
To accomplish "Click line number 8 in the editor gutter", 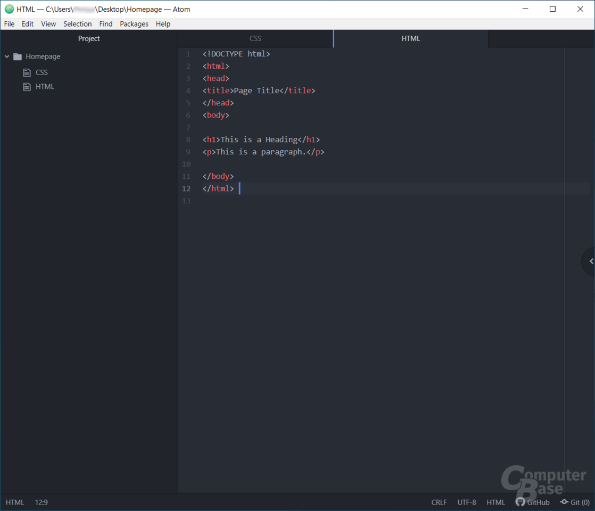I will (x=188, y=139).
